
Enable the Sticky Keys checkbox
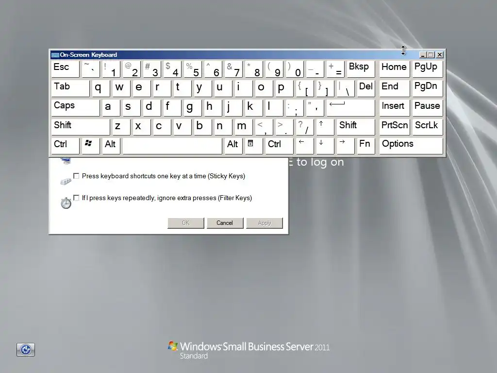pyautogui.click(x=76, y=176)
